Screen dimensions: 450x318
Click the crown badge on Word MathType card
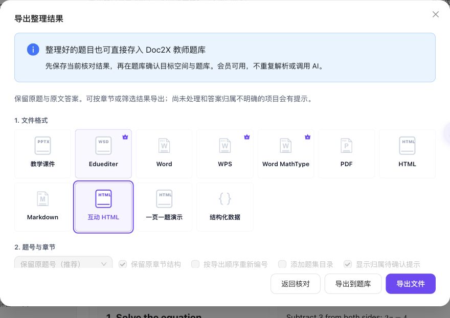pos(308,137)
